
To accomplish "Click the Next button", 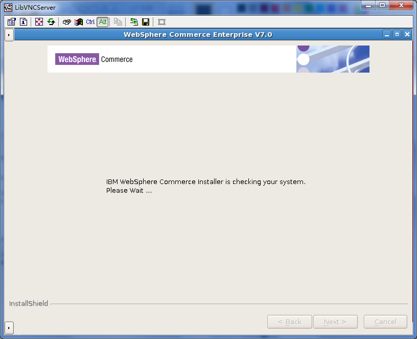I will coord(335,322).
